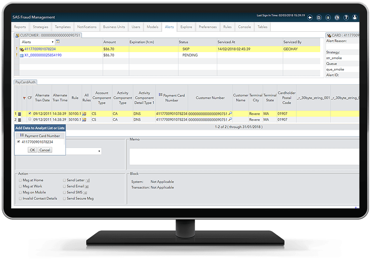
Task: Uncheck the CF checkbox in row 1
Action: pyautogui.click(x=29, y=114)
